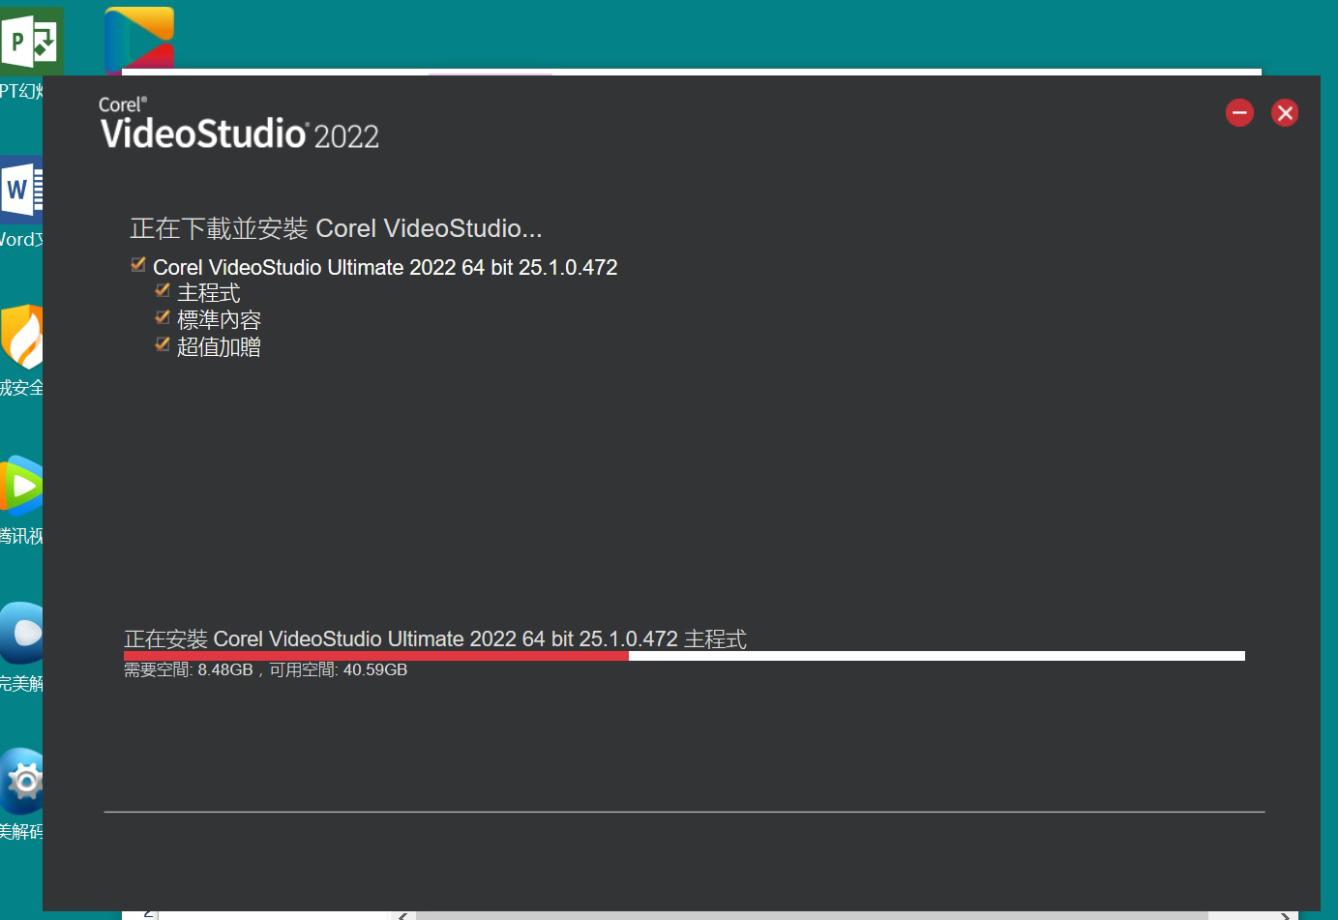Image resolution: width=1338 pixels, height=920 pixels.
Task: Click the 需要空間 8.48GB disk space text
Action: point(266,669)
